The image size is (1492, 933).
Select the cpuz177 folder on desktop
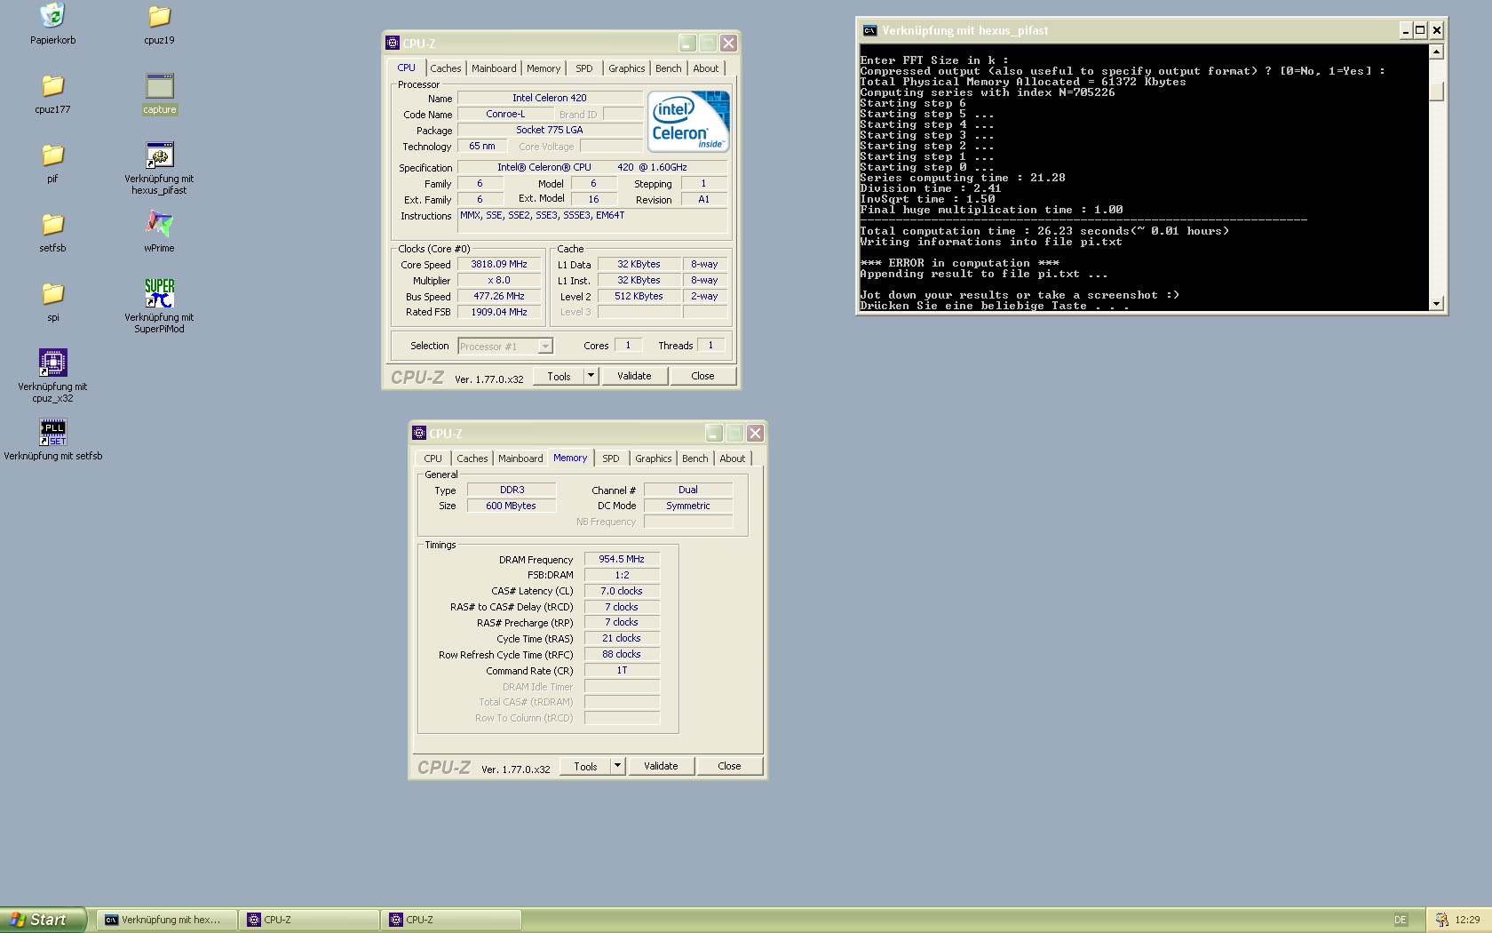52,85
